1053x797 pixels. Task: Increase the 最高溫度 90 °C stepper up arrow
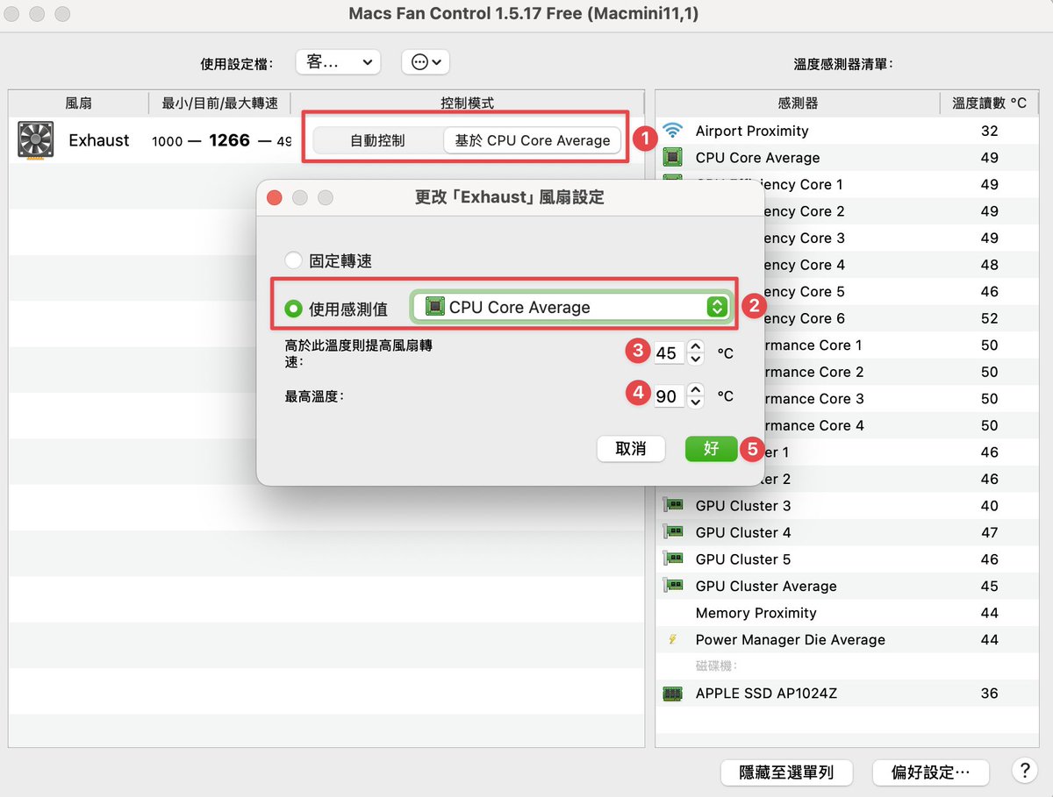[696, 389]
